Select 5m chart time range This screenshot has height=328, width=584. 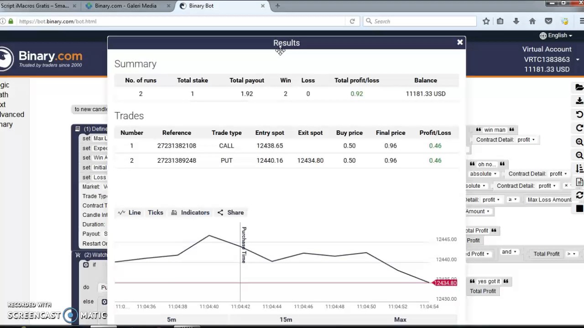tap(172, 319)
